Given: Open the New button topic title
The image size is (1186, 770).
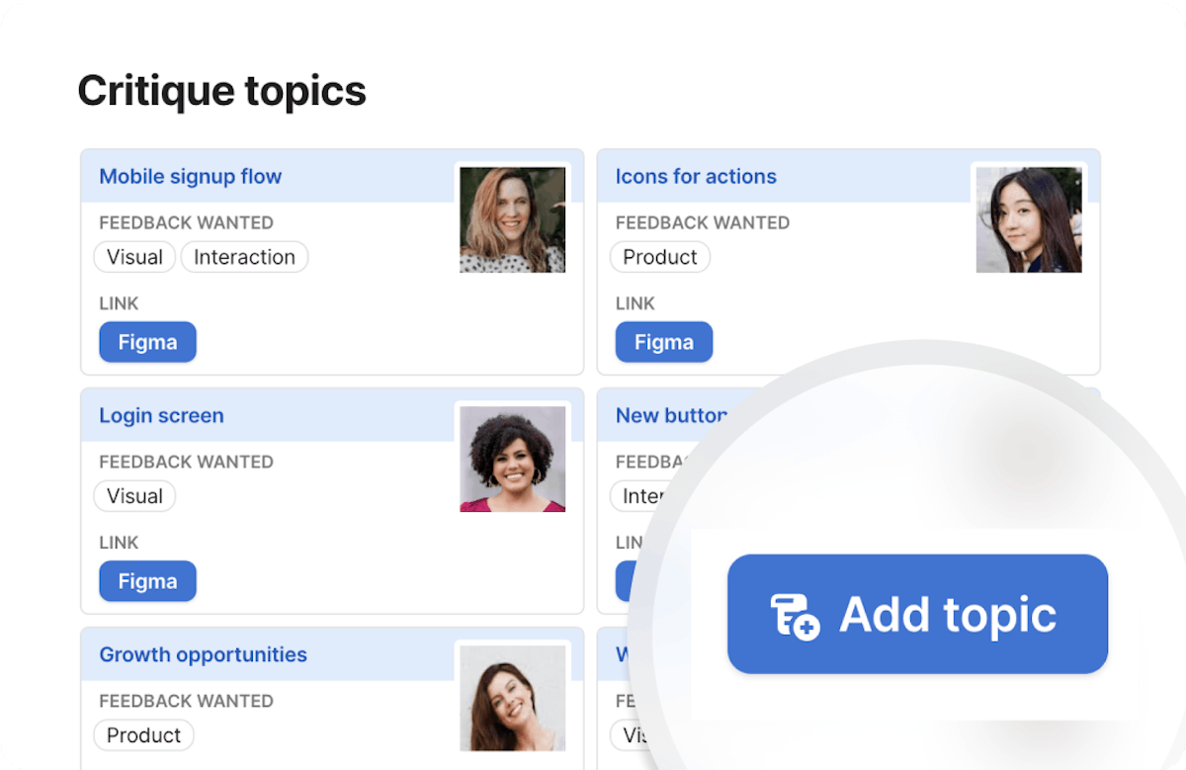Looking at the screenshot, I should click(670, 416).
